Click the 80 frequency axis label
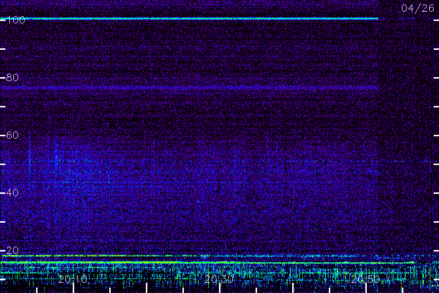Viewport: 439px width, 293px height. (x=12, y=78)
